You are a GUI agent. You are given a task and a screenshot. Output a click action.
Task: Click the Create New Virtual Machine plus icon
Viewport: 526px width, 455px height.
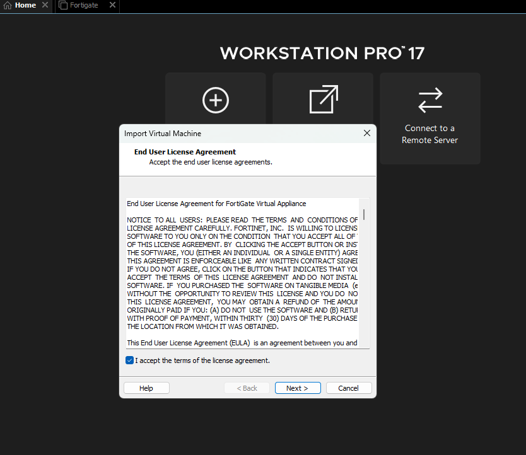coord(215,100)
